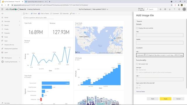This screenshot has height=105, width=187.
Task: Click the browser back arrow
Action: click(2, 5)
